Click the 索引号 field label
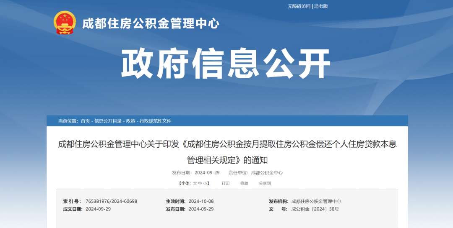The image size is (453, 228). click(x=72, y=201)
